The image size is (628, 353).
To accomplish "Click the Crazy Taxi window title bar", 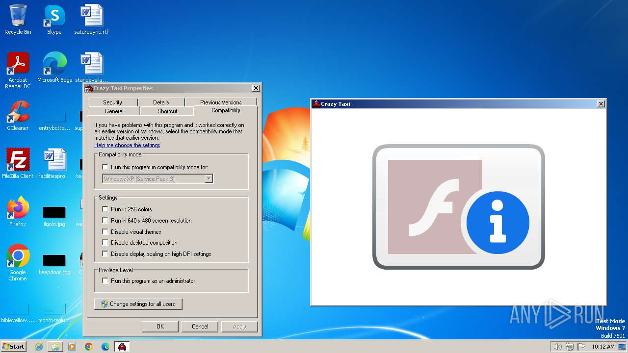I will [454, 104].
